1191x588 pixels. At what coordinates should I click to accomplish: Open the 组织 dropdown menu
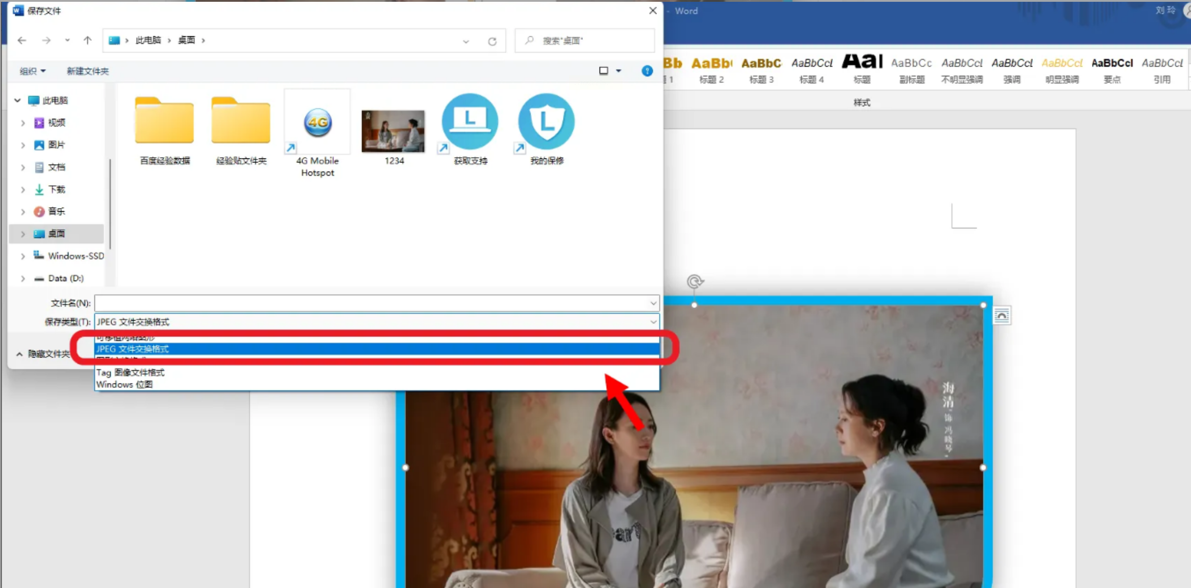[32, 71]
